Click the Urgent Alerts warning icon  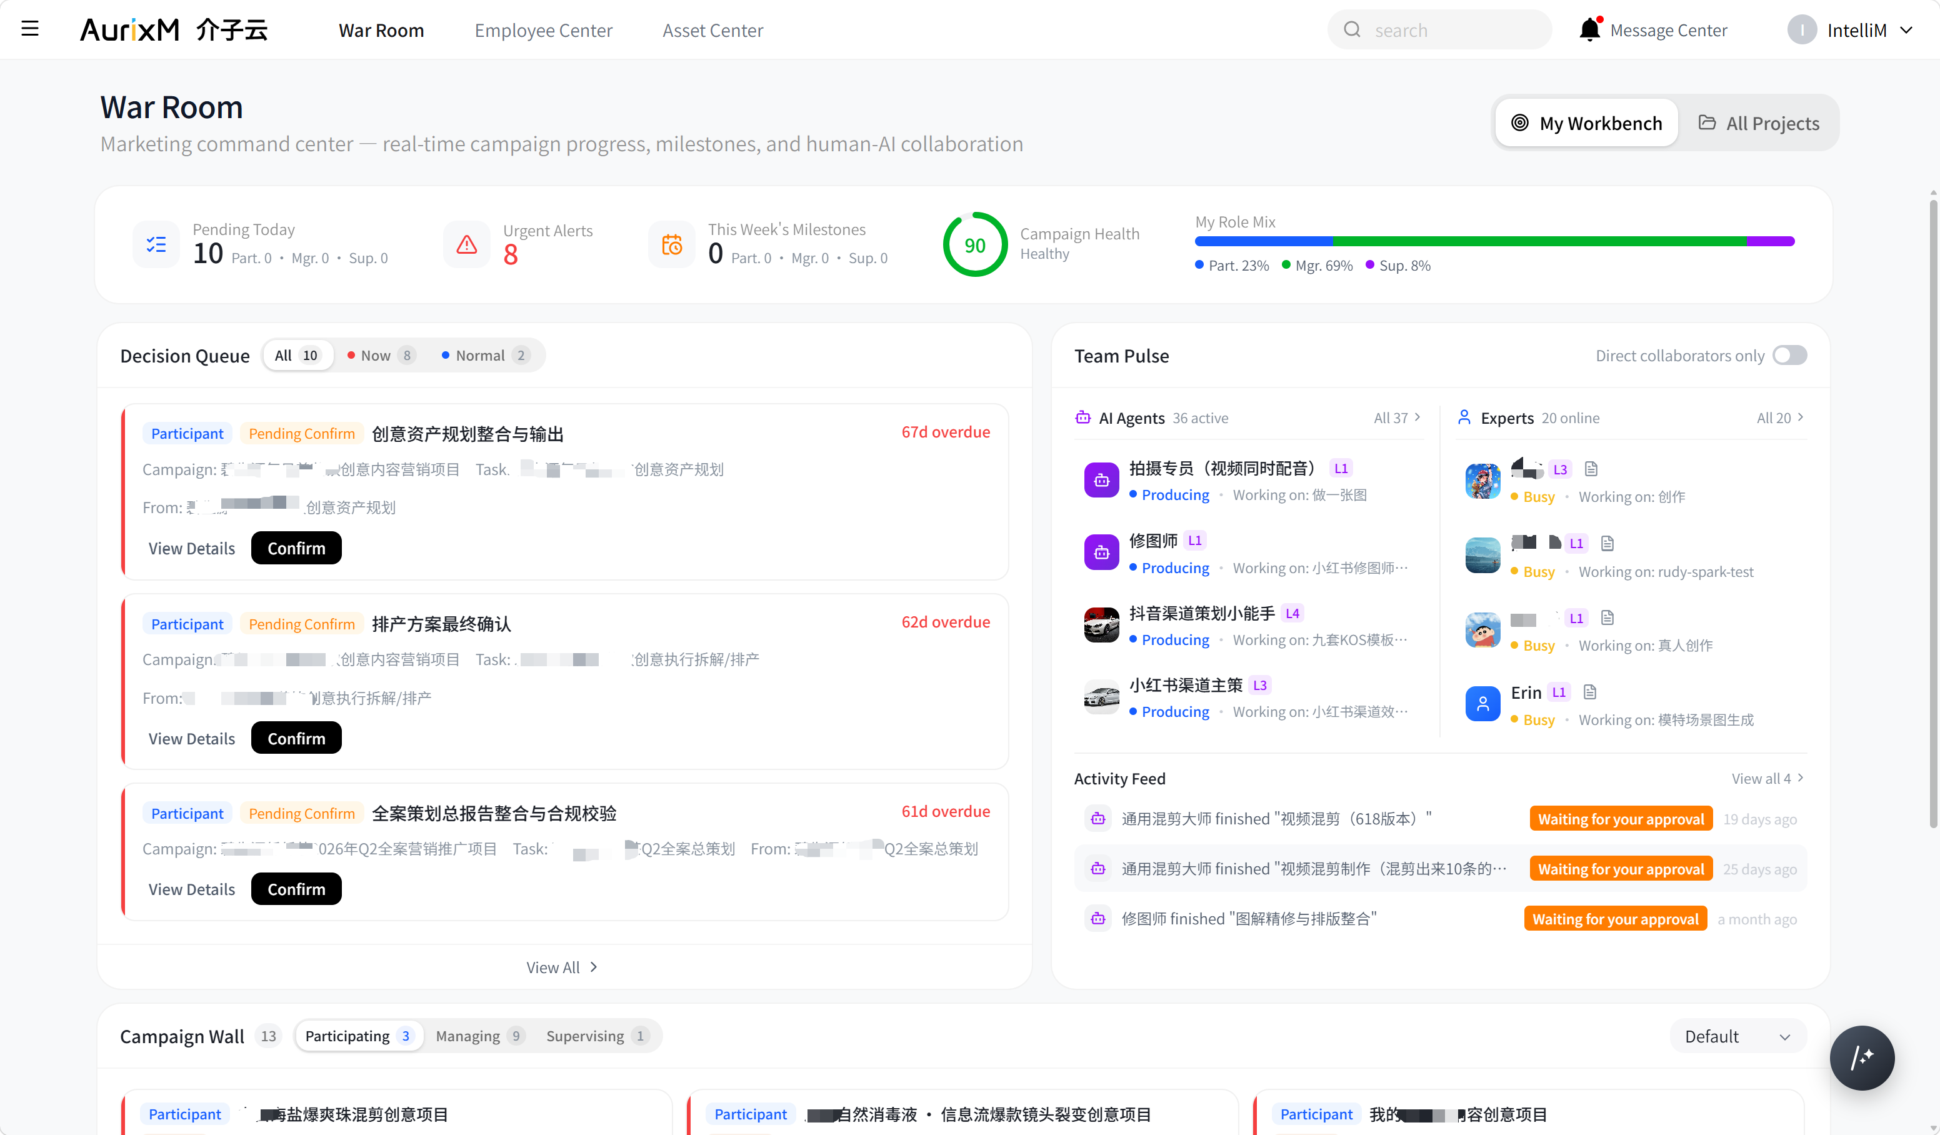pyautogui.click(x=466, y=244)
